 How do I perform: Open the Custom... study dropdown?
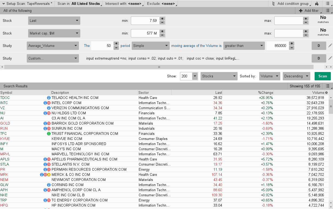[53, 58]
